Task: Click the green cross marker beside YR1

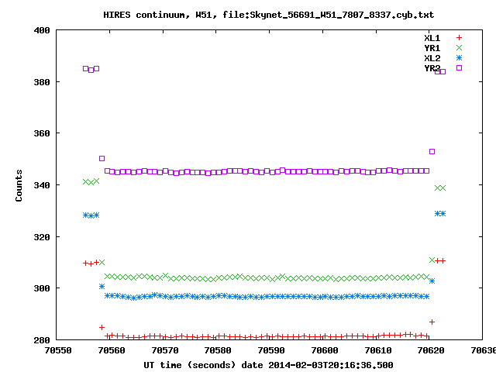Action: pyautogui.click(x=459, y=48)
